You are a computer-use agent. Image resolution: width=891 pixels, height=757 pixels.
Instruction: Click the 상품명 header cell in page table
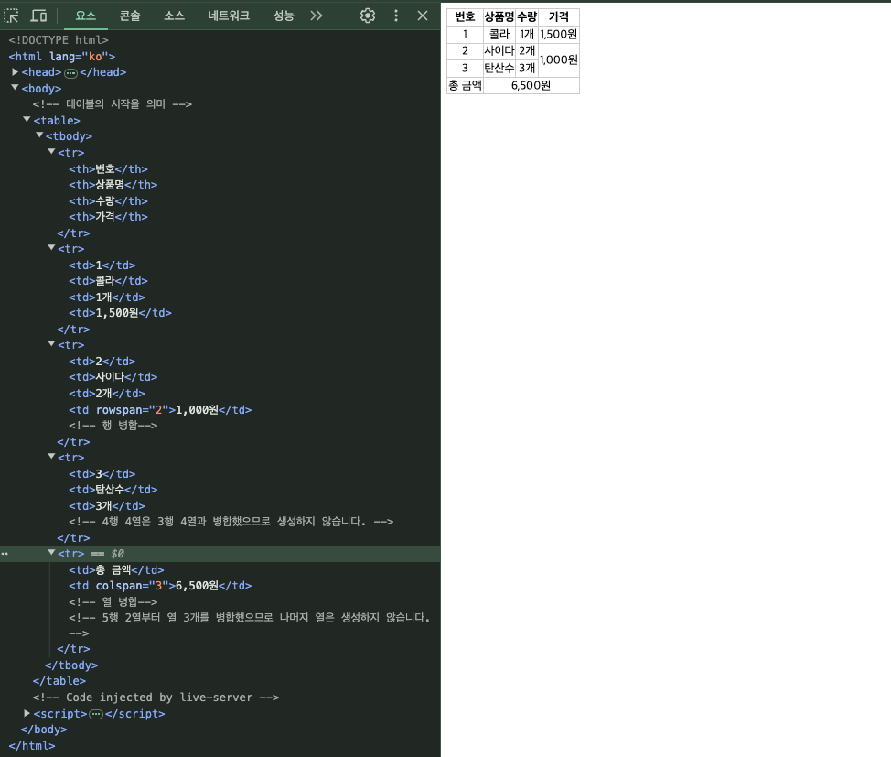pos(499,17)
